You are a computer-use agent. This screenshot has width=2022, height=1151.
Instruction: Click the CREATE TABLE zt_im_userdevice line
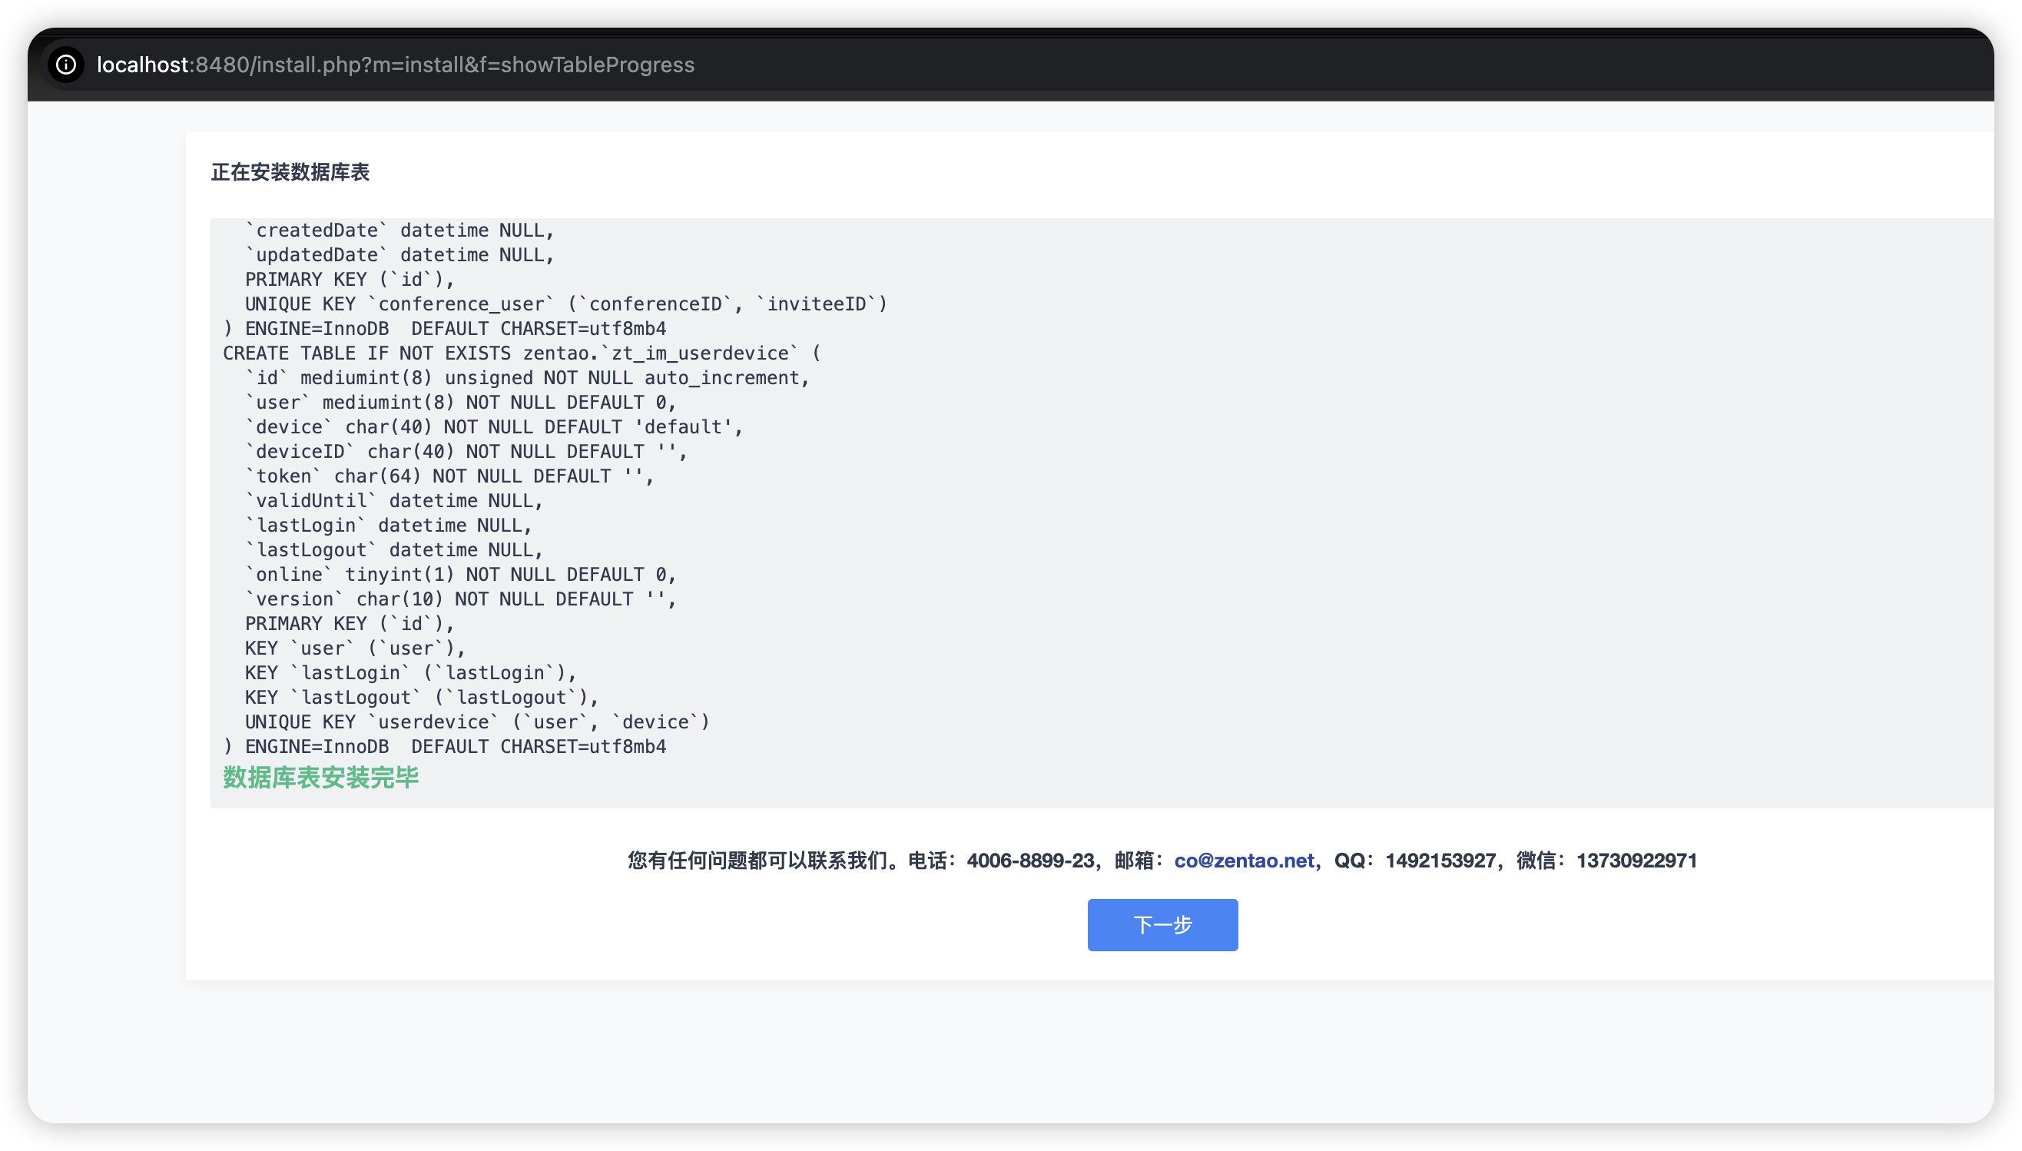(x=522, y=353)
